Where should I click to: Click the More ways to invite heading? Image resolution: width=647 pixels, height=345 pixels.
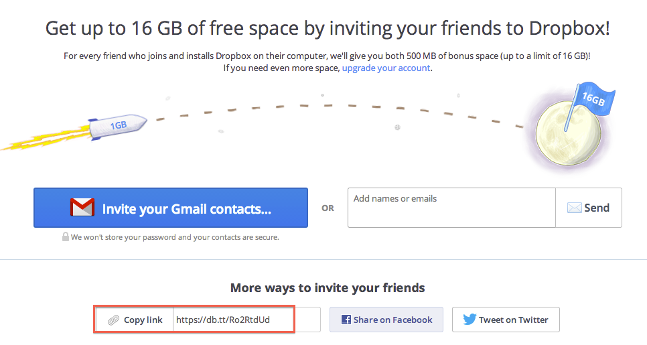pyautogui.click(x=328, y=288)
